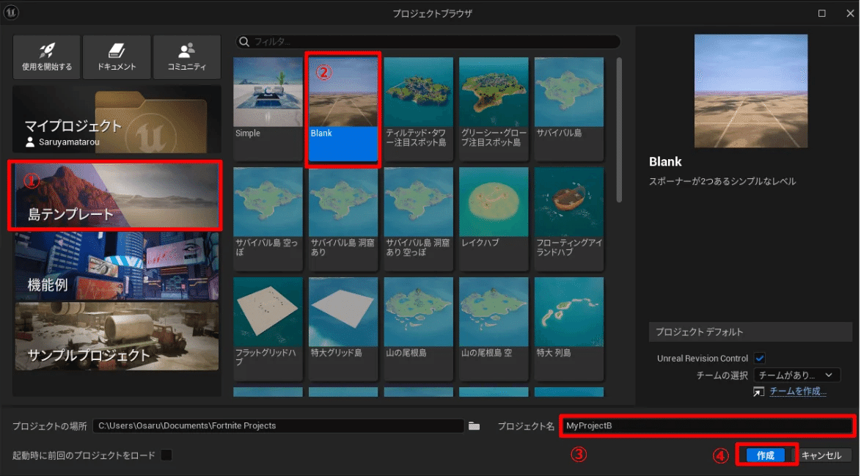Select the 島テンプレート category
The width and height of the screenshot is (861, 476).
(117, 195)
